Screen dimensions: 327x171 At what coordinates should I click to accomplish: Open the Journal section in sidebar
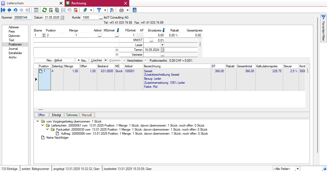click(x=13, y=49)
